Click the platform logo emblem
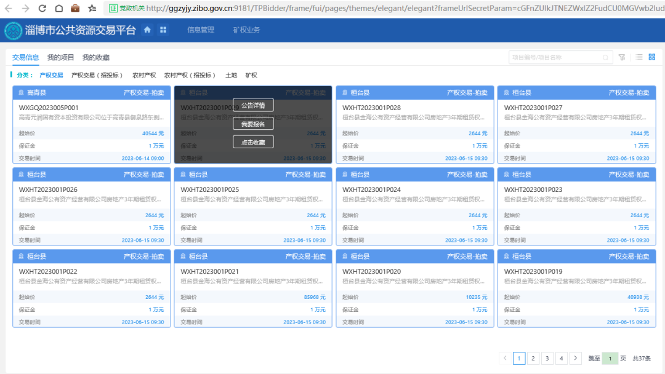665x374 pixels. (13, 31)
